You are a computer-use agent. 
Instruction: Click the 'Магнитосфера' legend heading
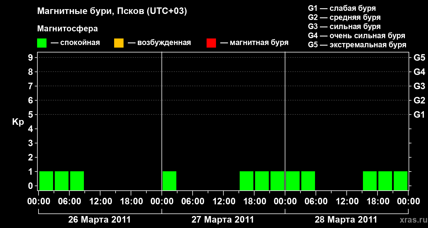click(x=68, y=29)
